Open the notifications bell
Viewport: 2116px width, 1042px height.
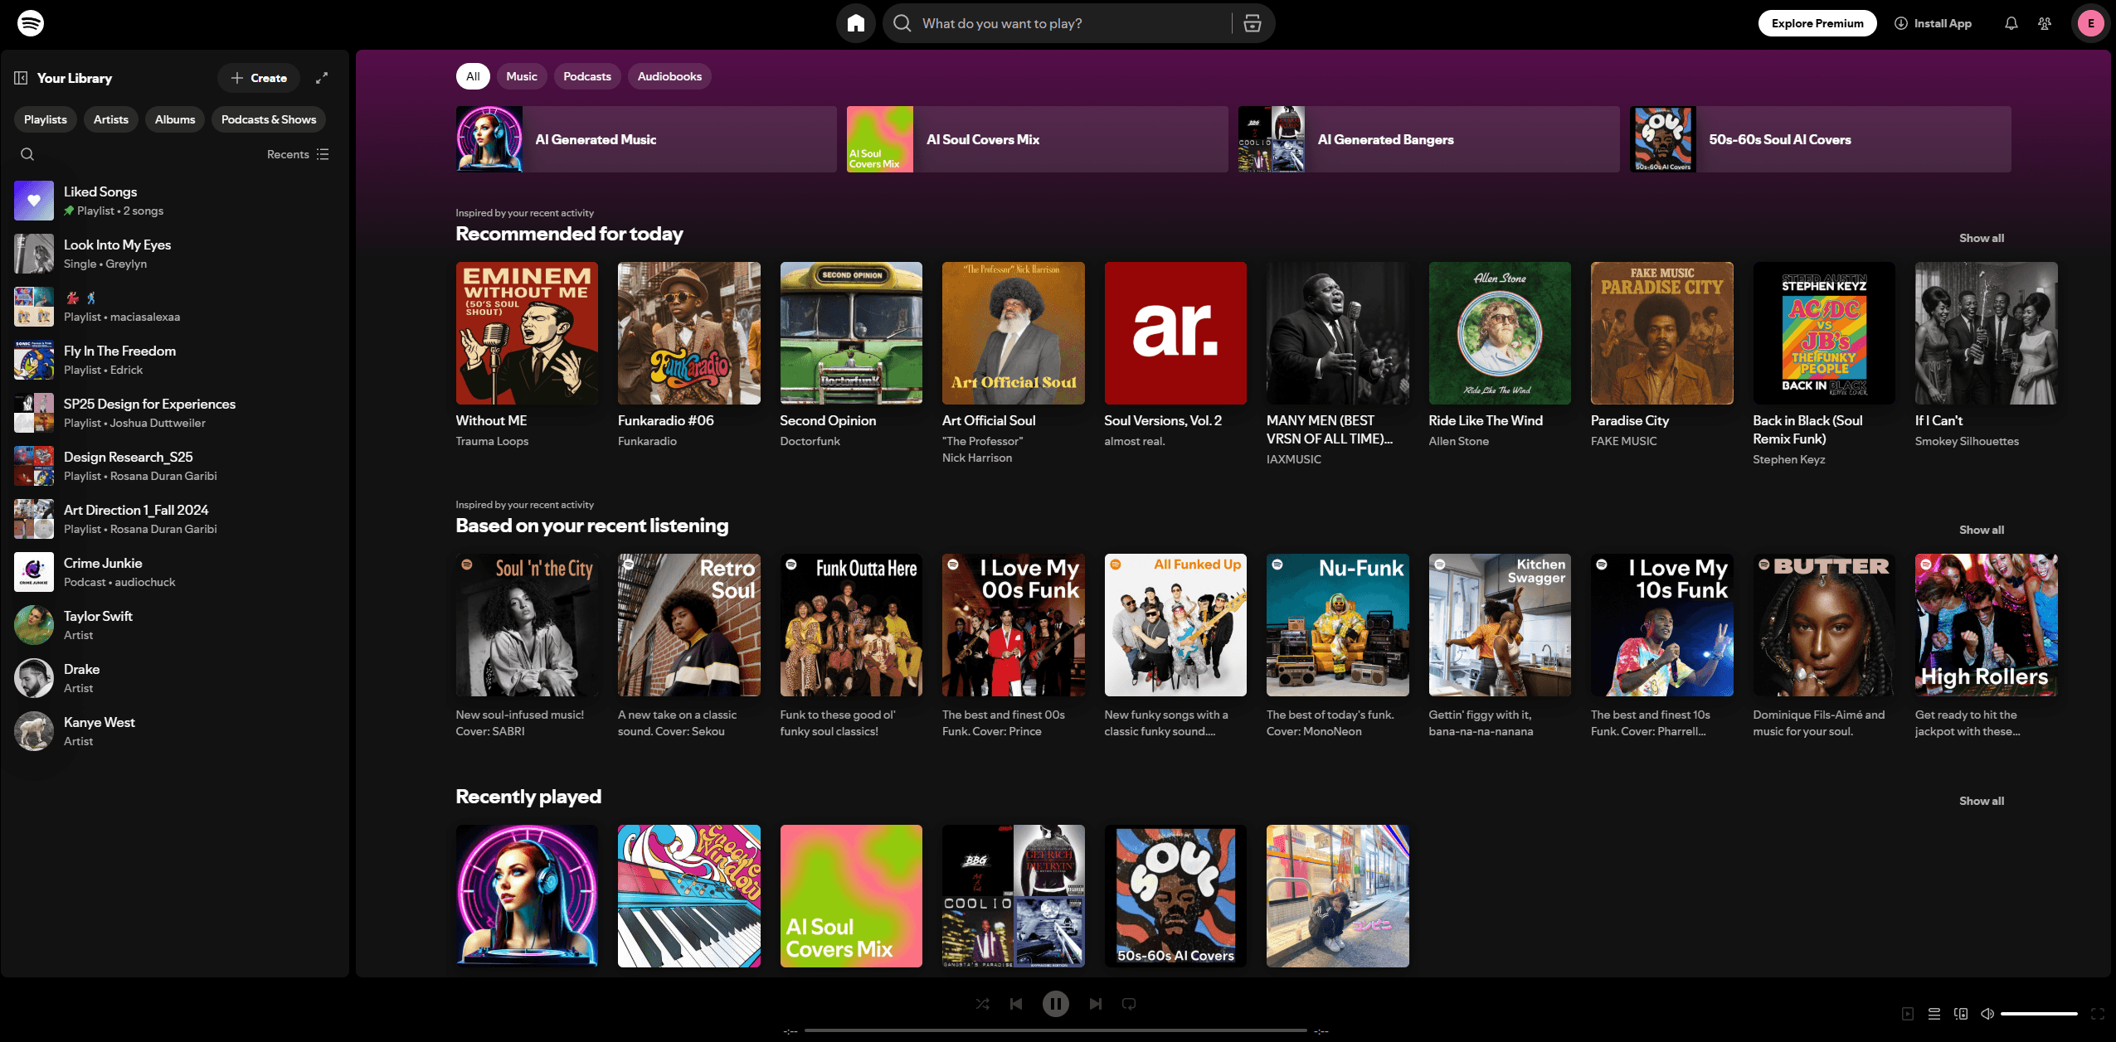(2011, 23)
